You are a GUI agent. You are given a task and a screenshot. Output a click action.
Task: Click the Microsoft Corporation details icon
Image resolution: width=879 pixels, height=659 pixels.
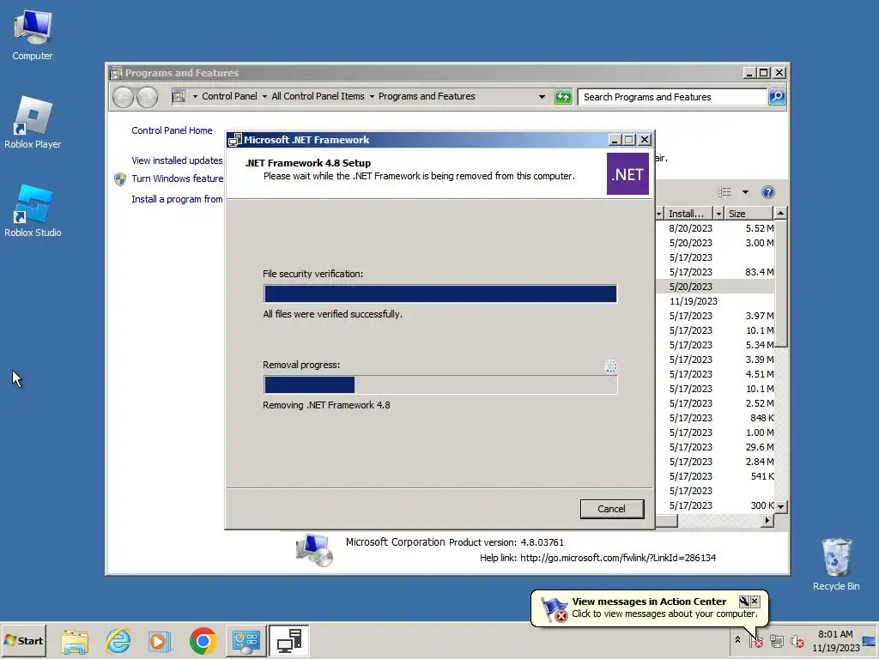[314, 550]
